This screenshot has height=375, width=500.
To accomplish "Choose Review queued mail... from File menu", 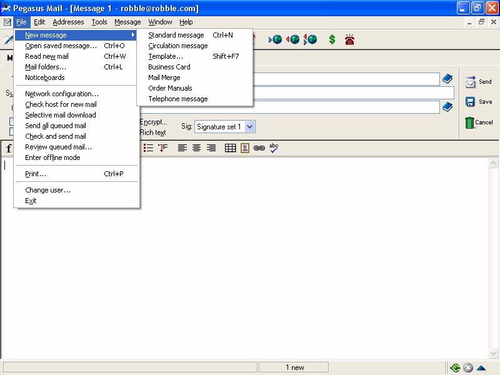I will tap(76, 147).
